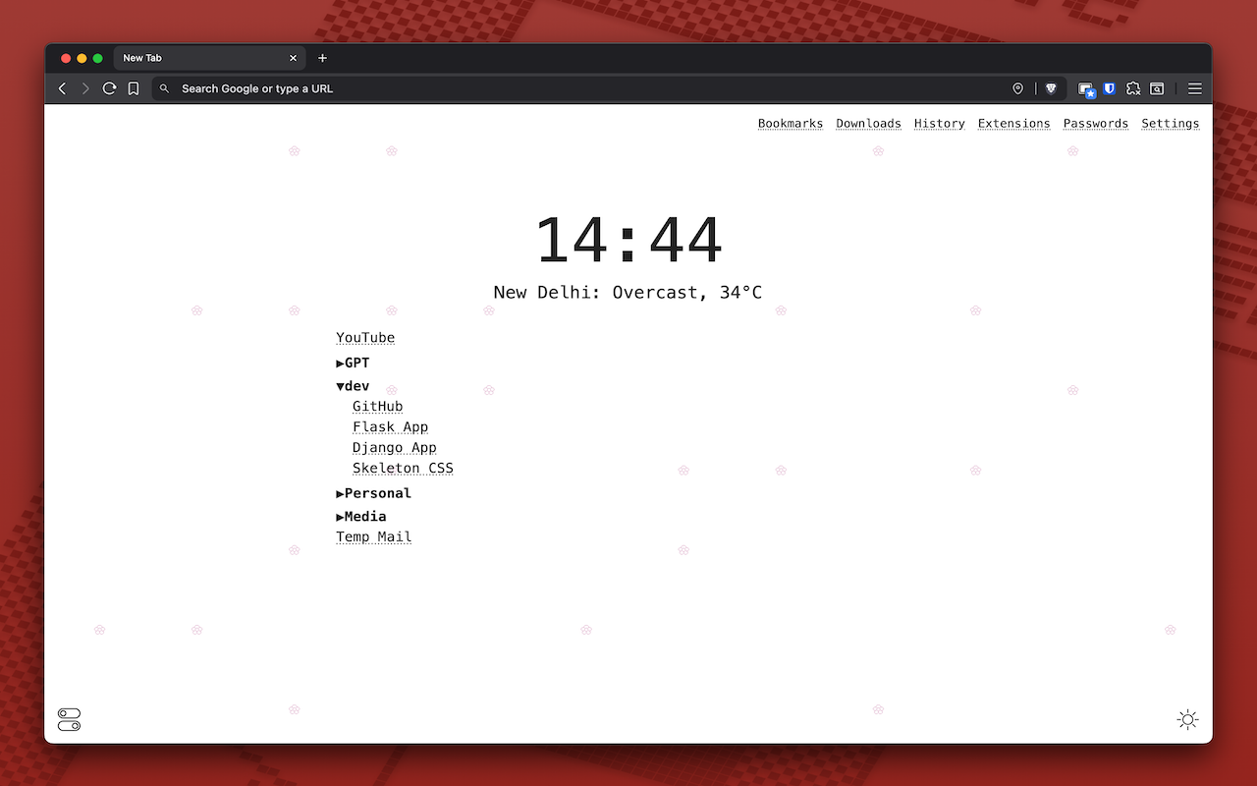Open the browser hamburger menu
Screen dimensions: 1257x786
coord(1195,88)
